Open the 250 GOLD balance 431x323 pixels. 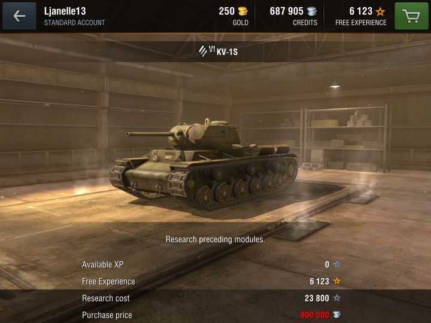233,16
